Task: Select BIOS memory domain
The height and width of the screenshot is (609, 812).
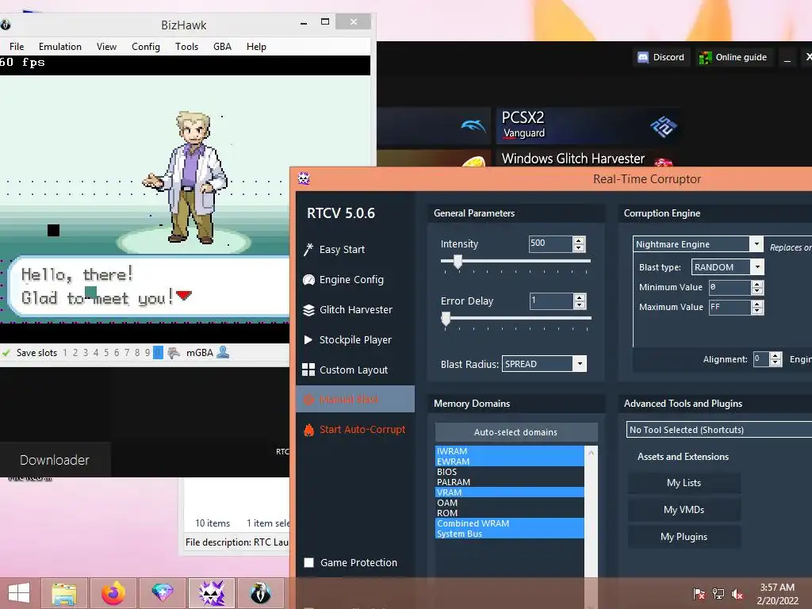Action: coord(510,472)
